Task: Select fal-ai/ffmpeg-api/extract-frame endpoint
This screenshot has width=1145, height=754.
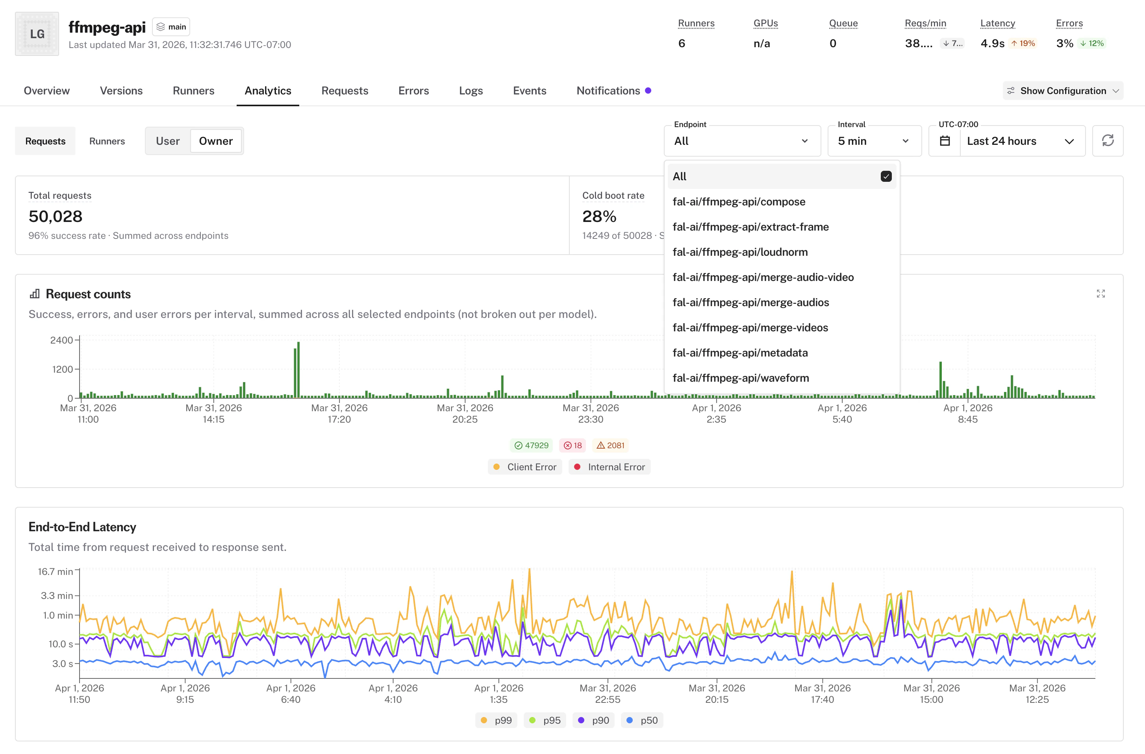Action: (750, 227)
